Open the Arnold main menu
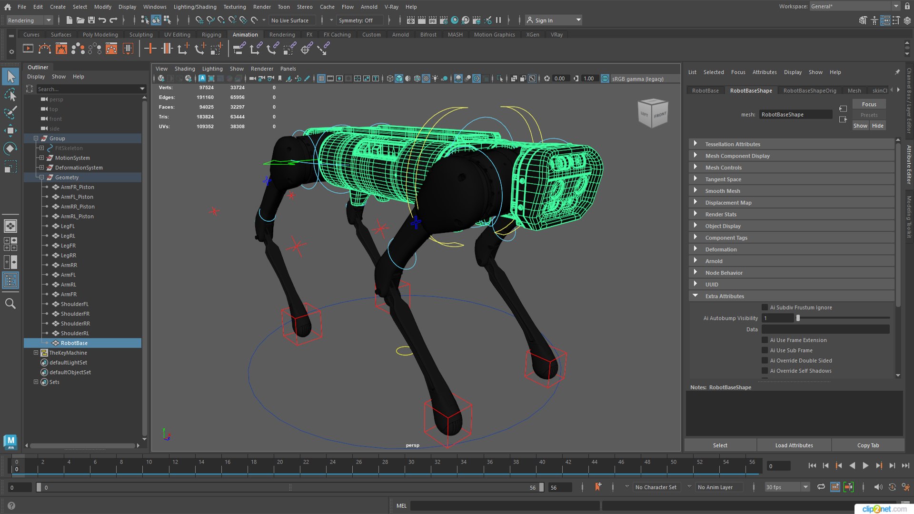 (x=369, y=7)
